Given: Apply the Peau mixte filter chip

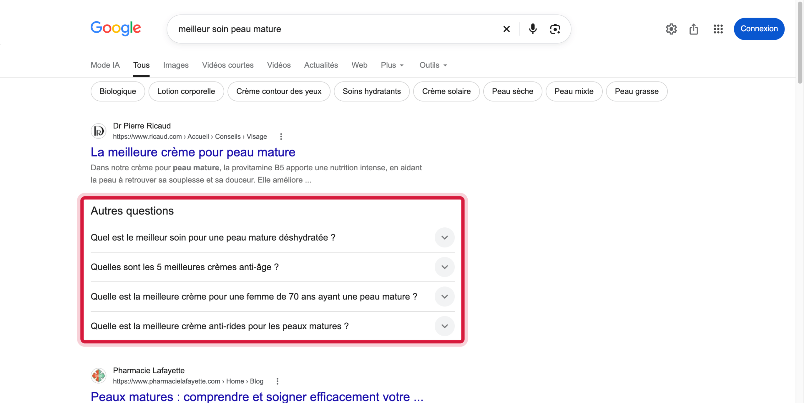Looking at the screenshot, I should [574, 91].
